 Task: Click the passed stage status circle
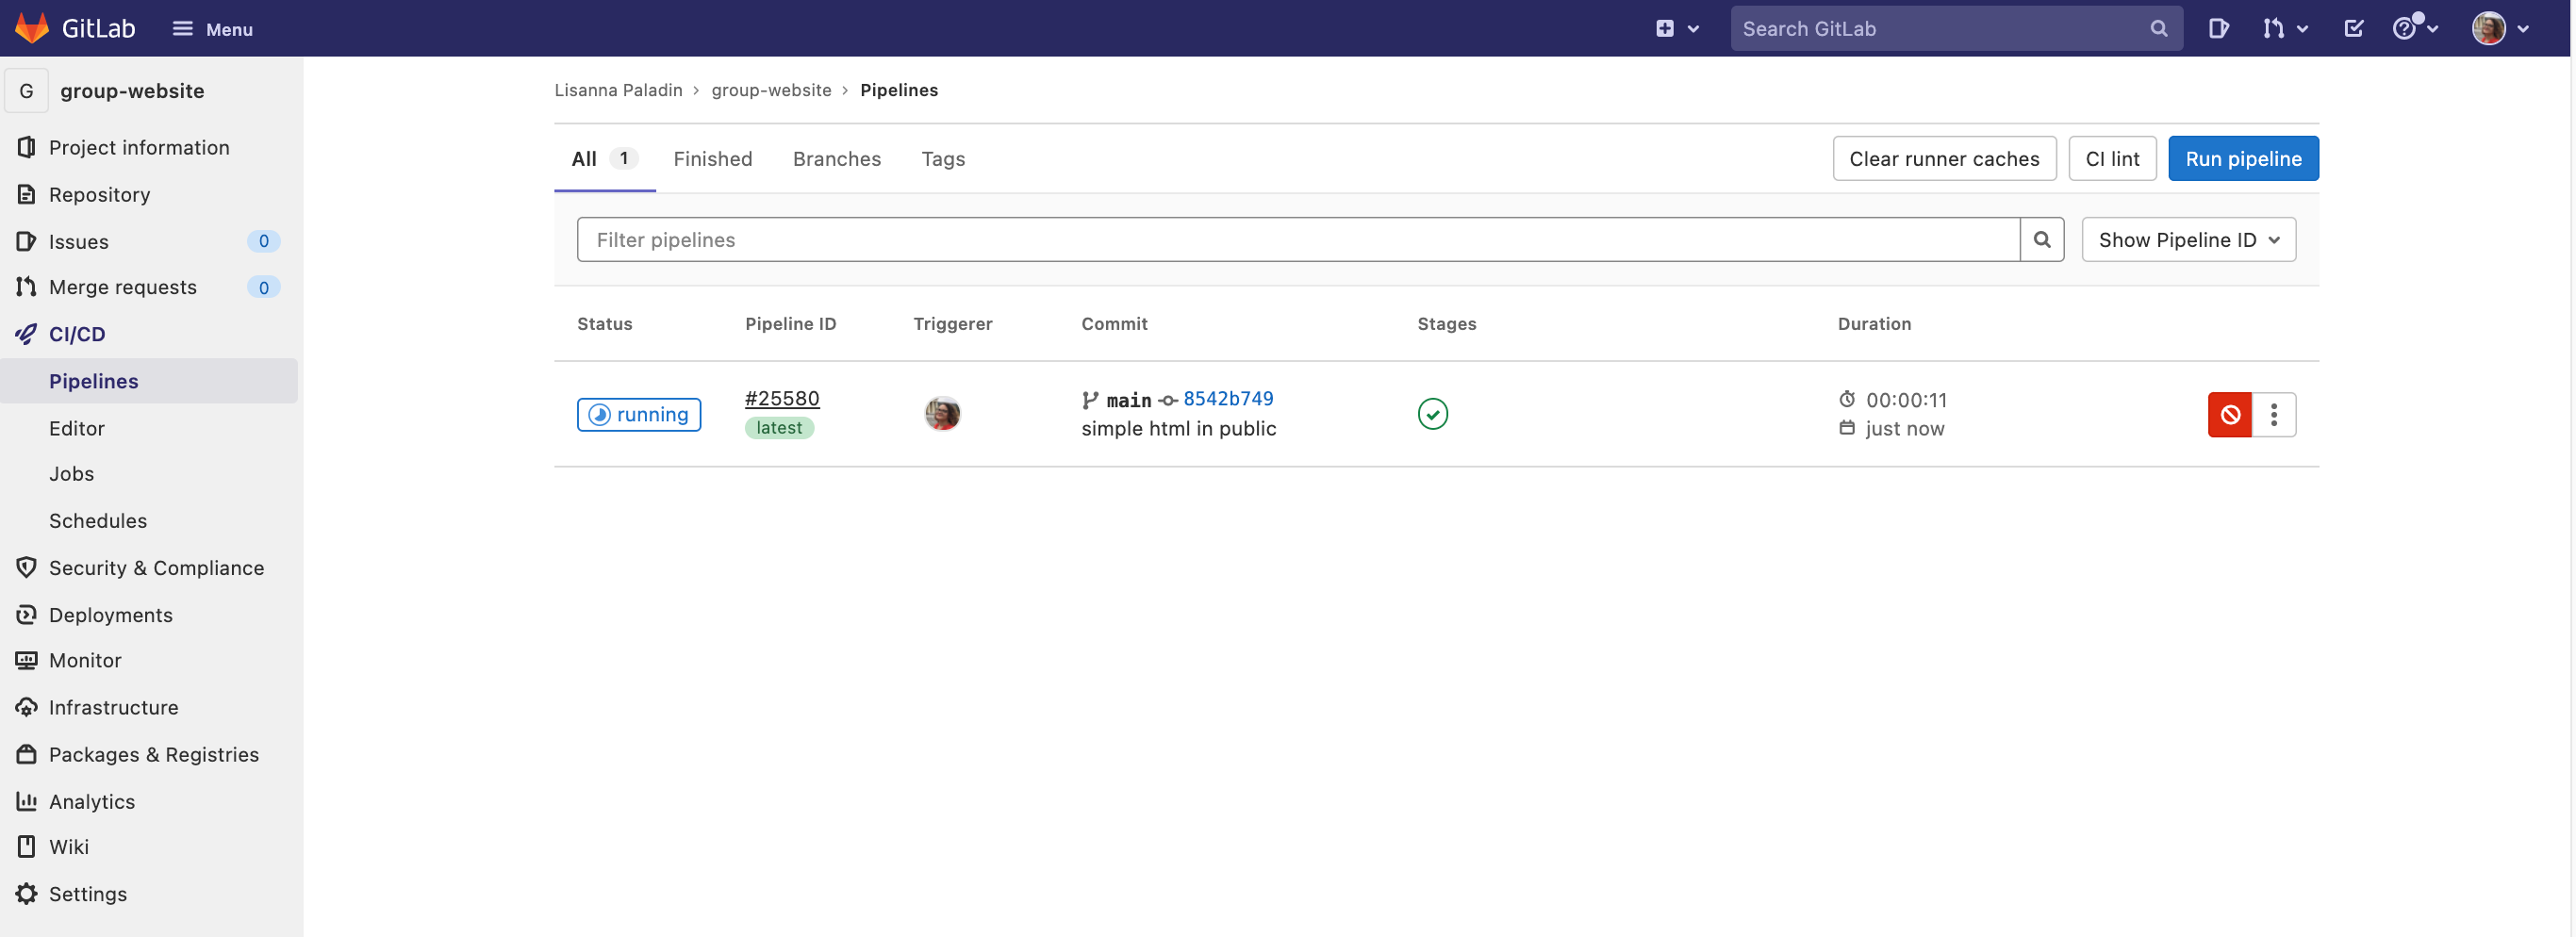click(x=1432, y=413)
